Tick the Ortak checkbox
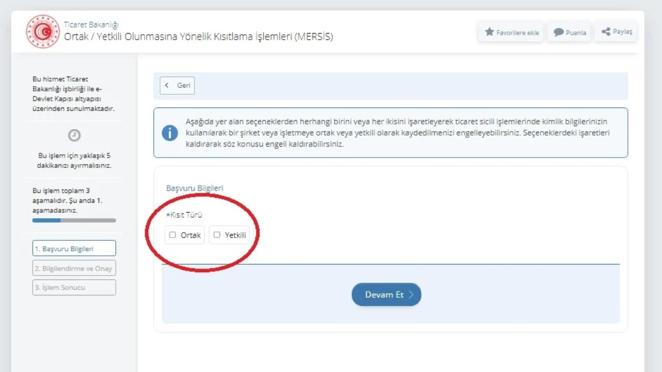 click(173, 235)
